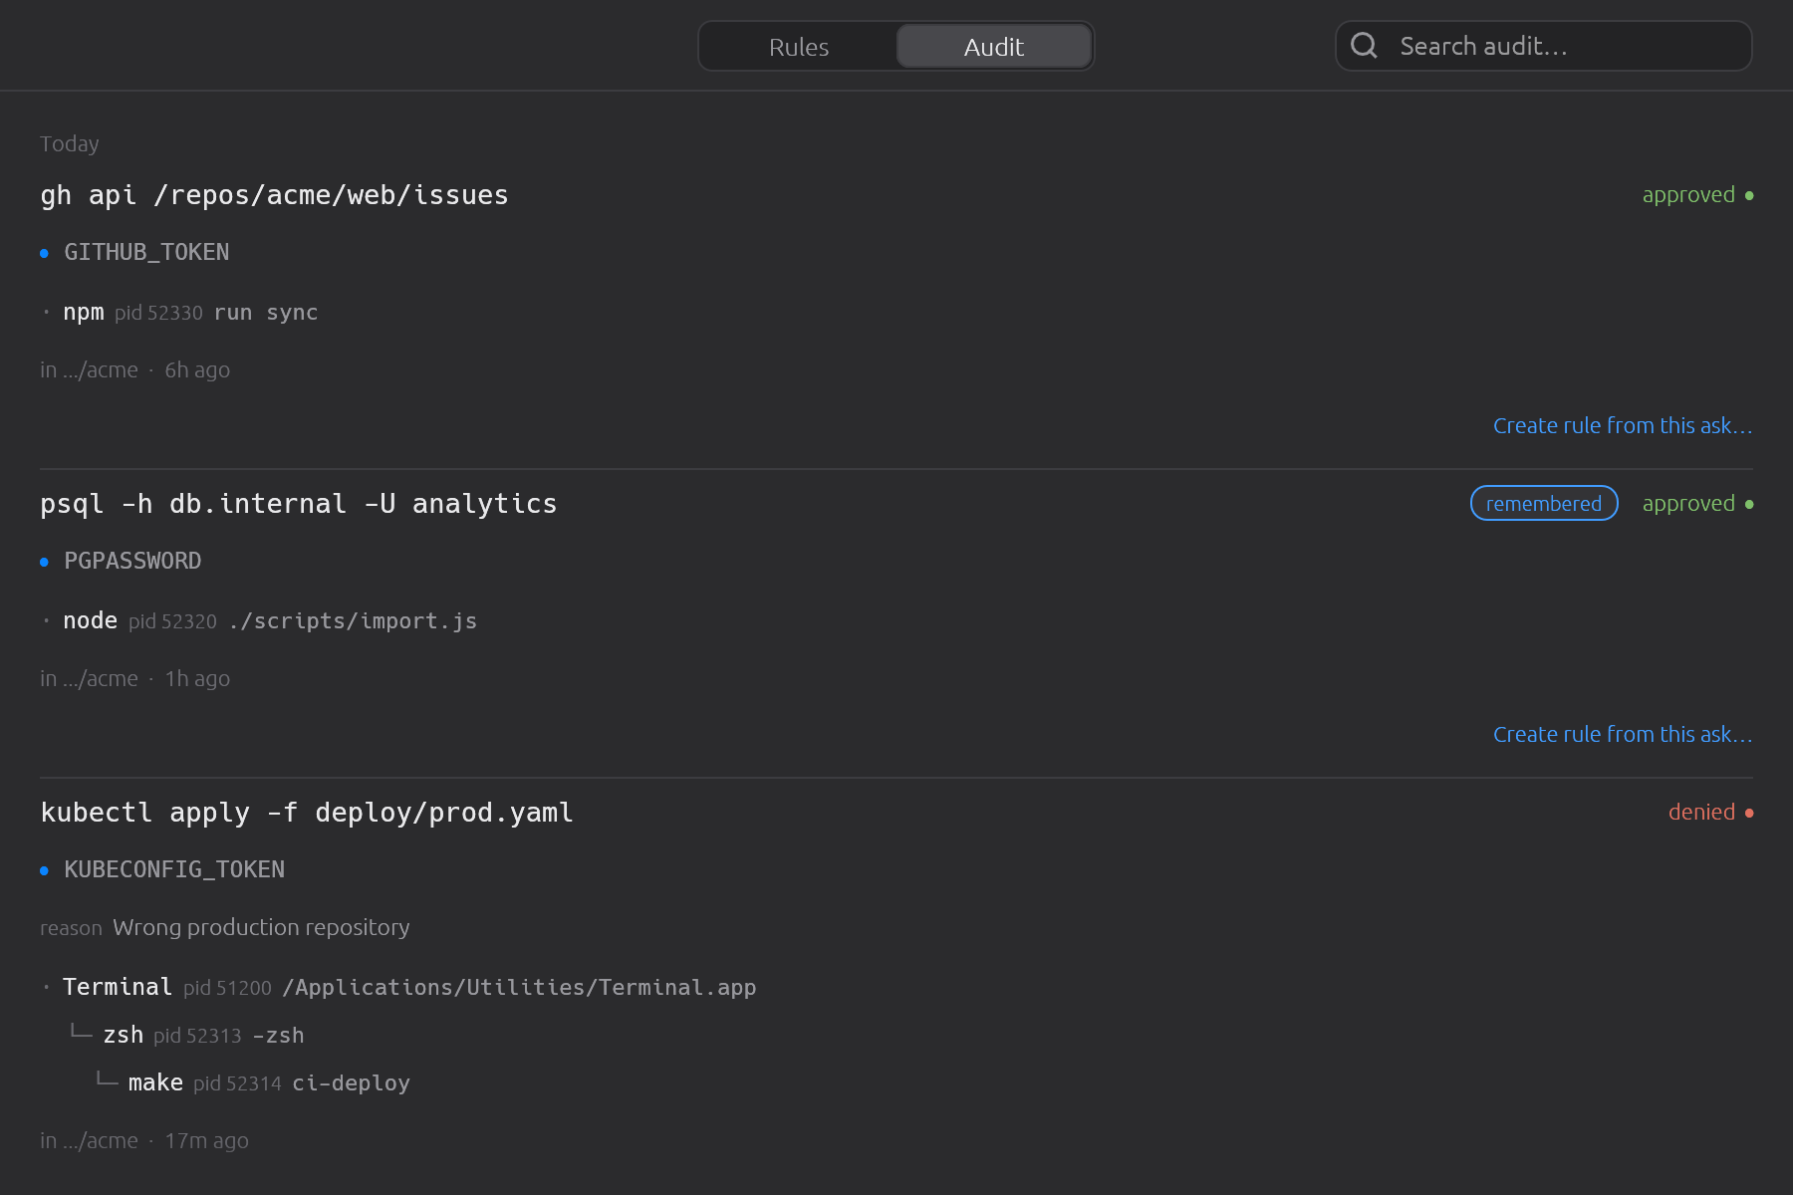Click the Today section header
The height and width of the screenshot is (1195, 1793).
[70, 143]
